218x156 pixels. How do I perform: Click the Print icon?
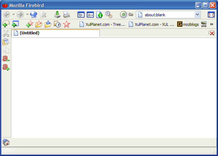[x=67, y=15]
